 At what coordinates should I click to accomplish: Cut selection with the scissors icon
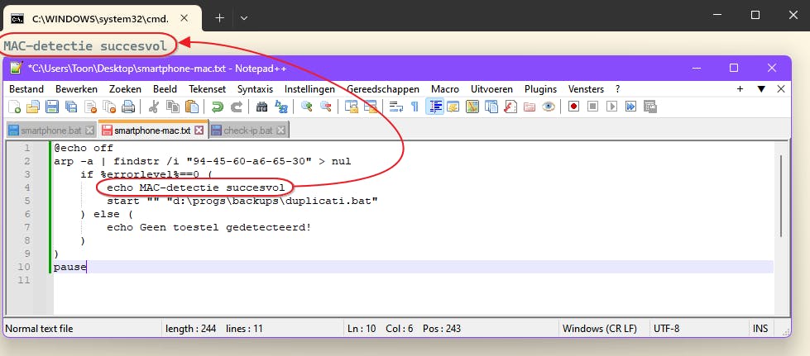pyautogui.click(x=153, y=107)
